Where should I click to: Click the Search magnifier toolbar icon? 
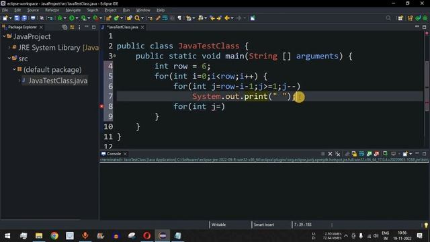137,18
